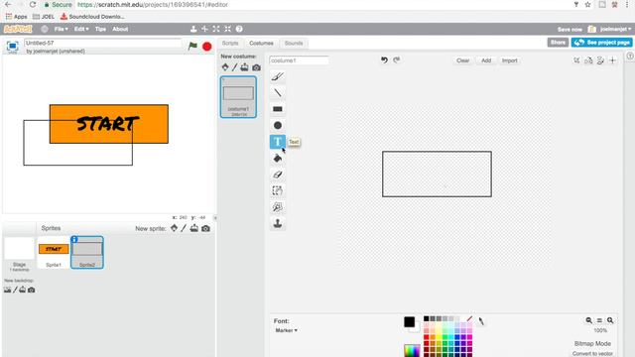
Task: Click See project page button
Action: 601,42
